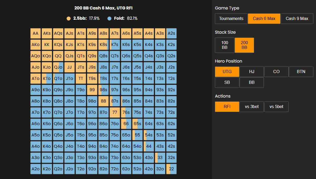Image resolution: width=316 pixels, height=179 pixels.
Task: Select the 200 BB stack size button
Action: point(244,45)
